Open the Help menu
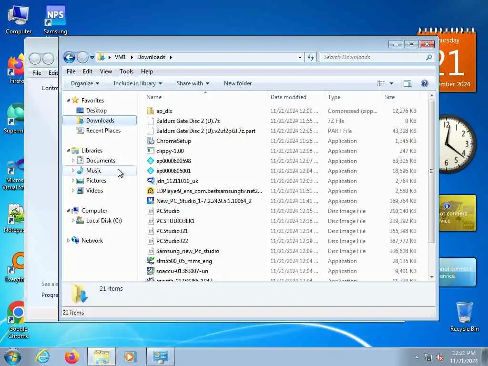 pyautogui.click(x=147, y=71)
